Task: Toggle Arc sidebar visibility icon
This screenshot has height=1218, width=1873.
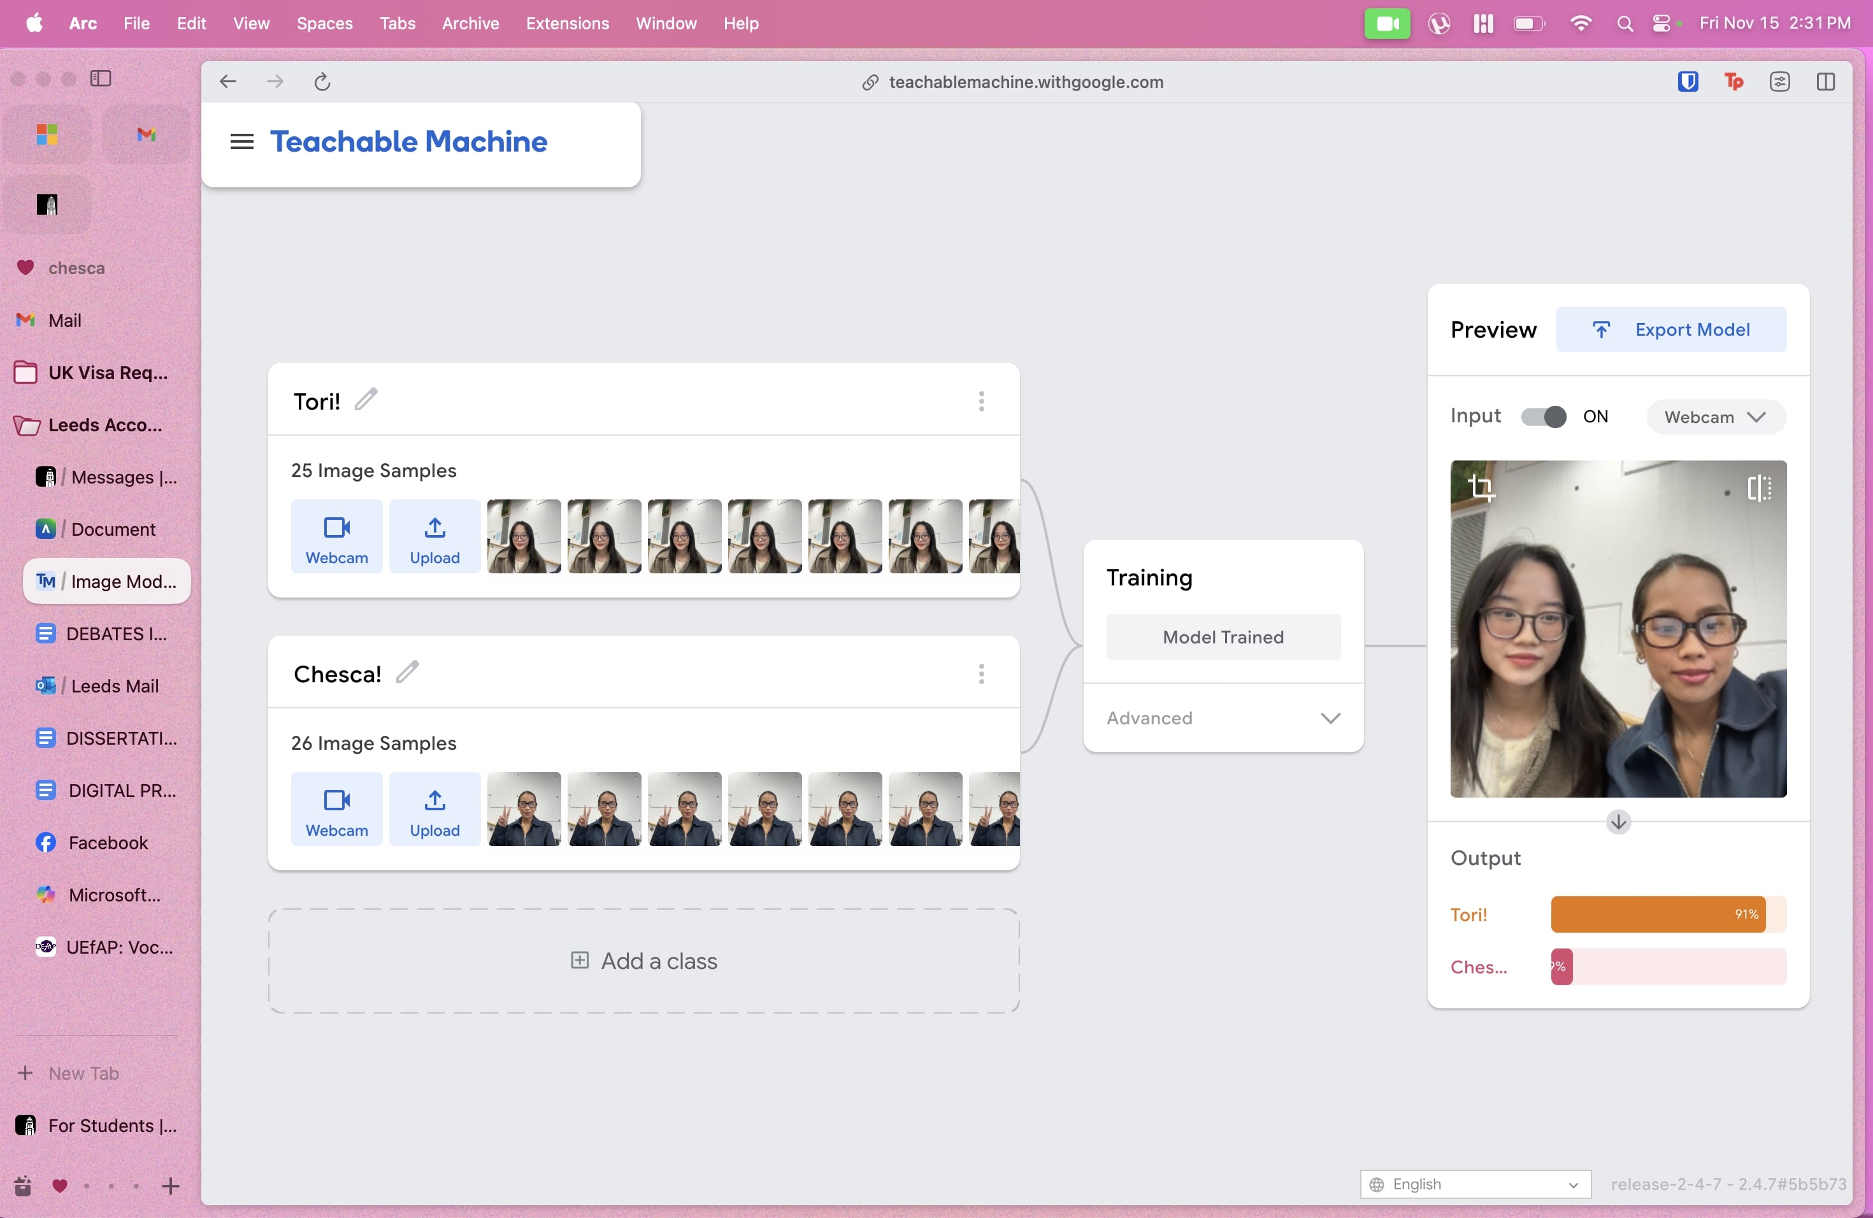Action: coord(101,78)
